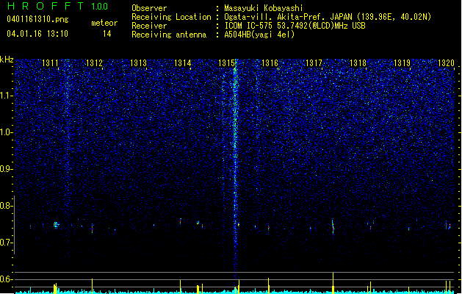
Task: Click the 1320 time axis label
Action: pyautogui.click(x=447, y=63)
